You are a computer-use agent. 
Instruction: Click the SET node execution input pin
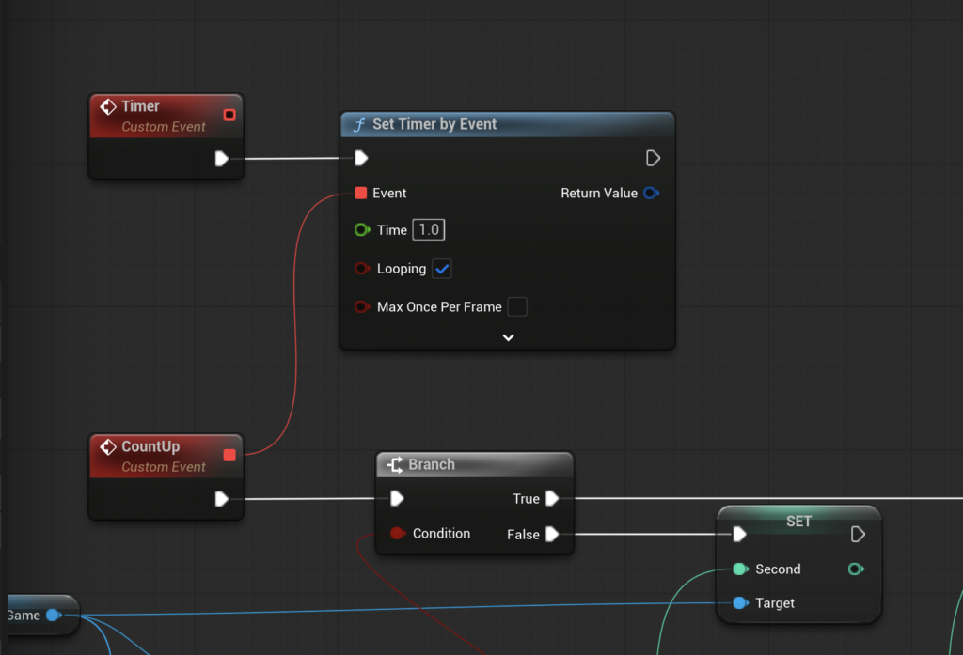pos(739,534)
